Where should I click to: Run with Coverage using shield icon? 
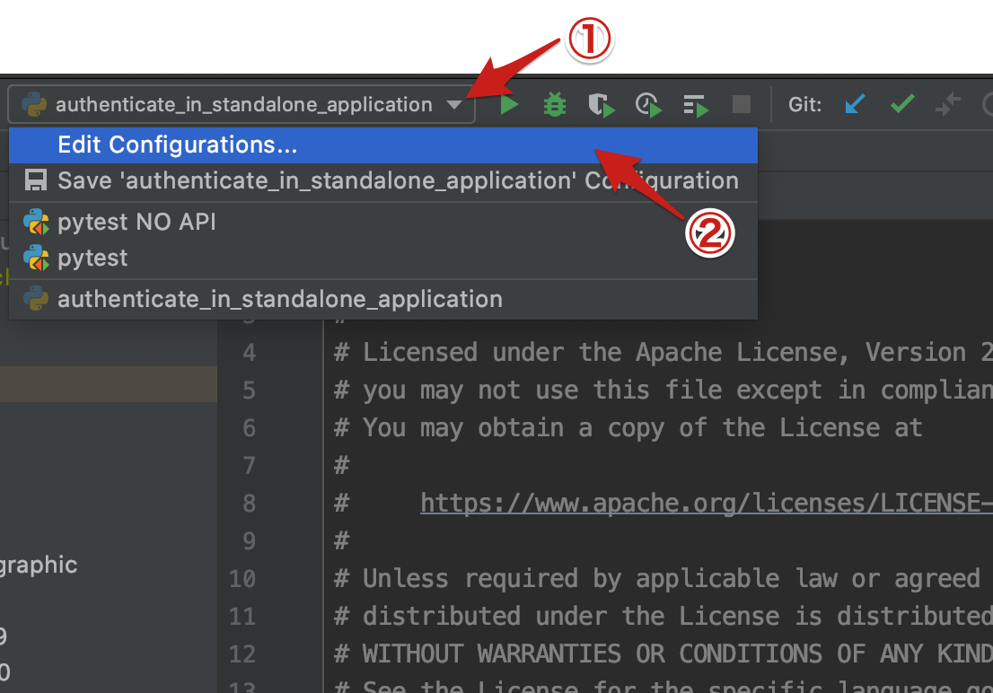[x=601, y=104]
